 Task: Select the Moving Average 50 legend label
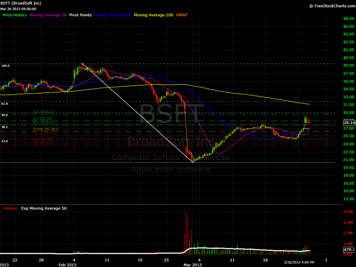[113, 15]
